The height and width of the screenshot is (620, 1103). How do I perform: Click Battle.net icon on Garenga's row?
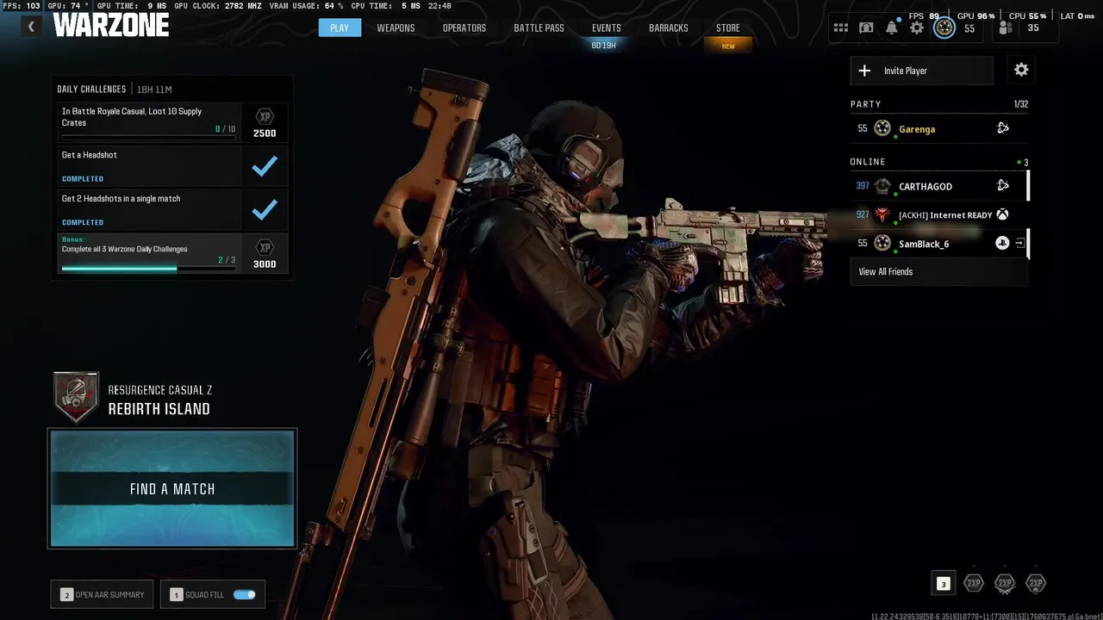pos(1002,128)
